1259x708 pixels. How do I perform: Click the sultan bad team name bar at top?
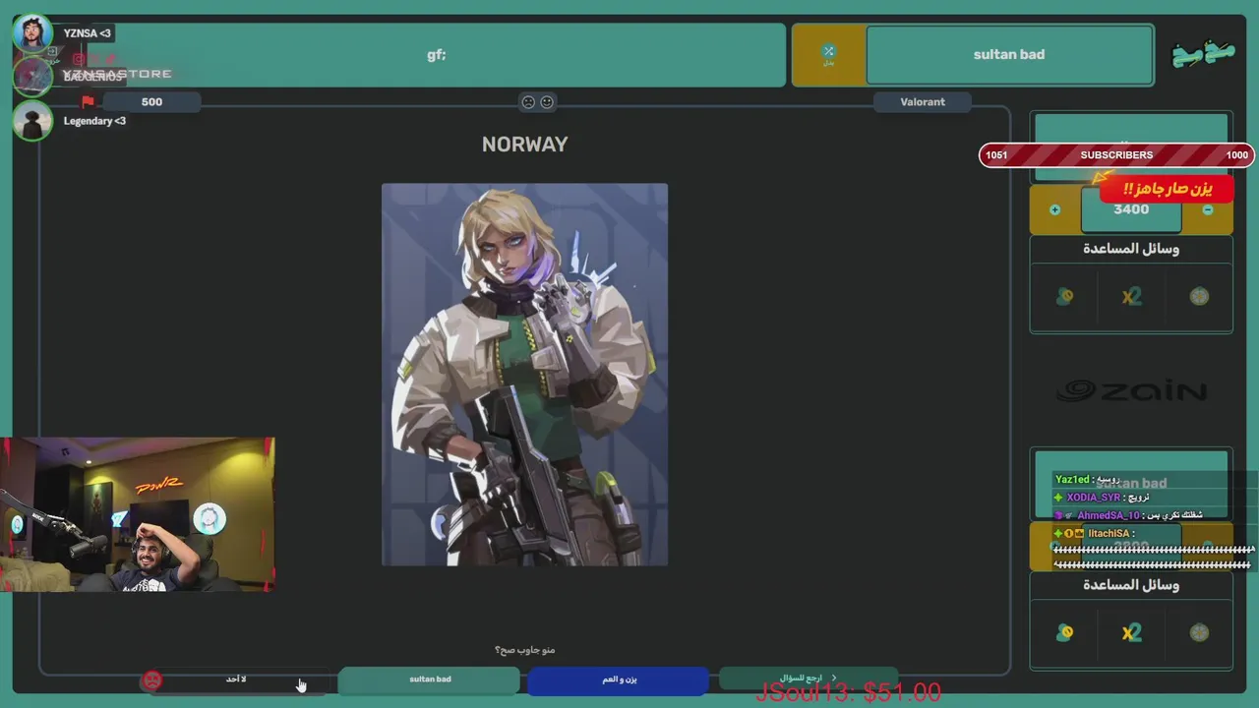(1009, 54)
